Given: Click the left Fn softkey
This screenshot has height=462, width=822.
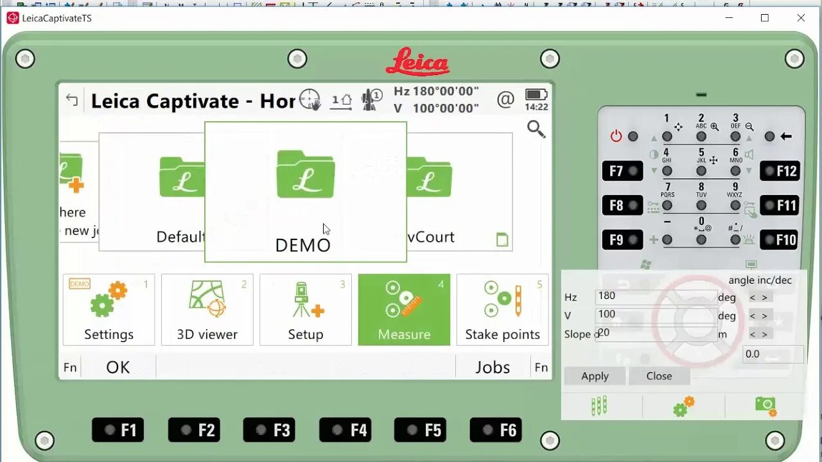Looking at the screenshot, I should tap(70, 368).
